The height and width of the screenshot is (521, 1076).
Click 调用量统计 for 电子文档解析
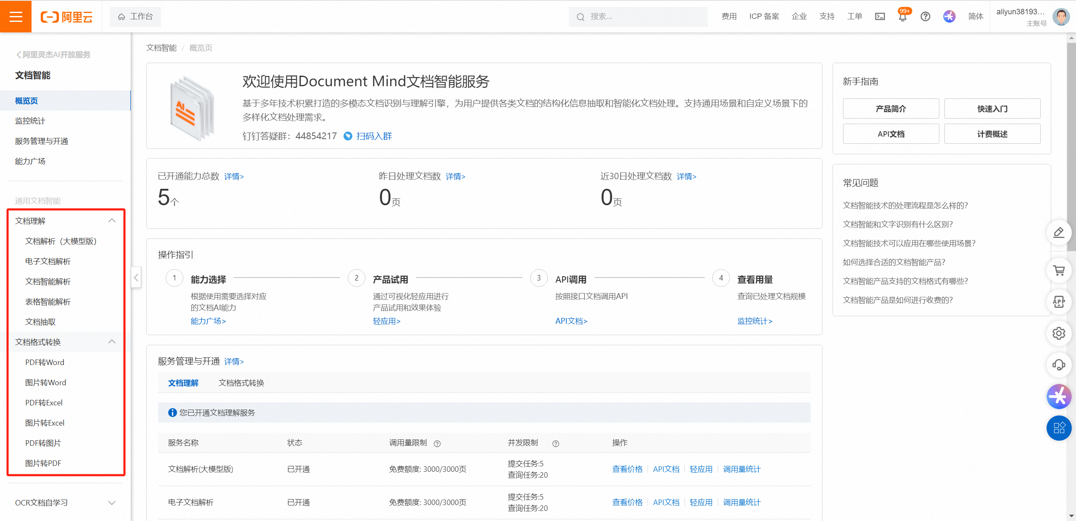[x=742, y=502]
